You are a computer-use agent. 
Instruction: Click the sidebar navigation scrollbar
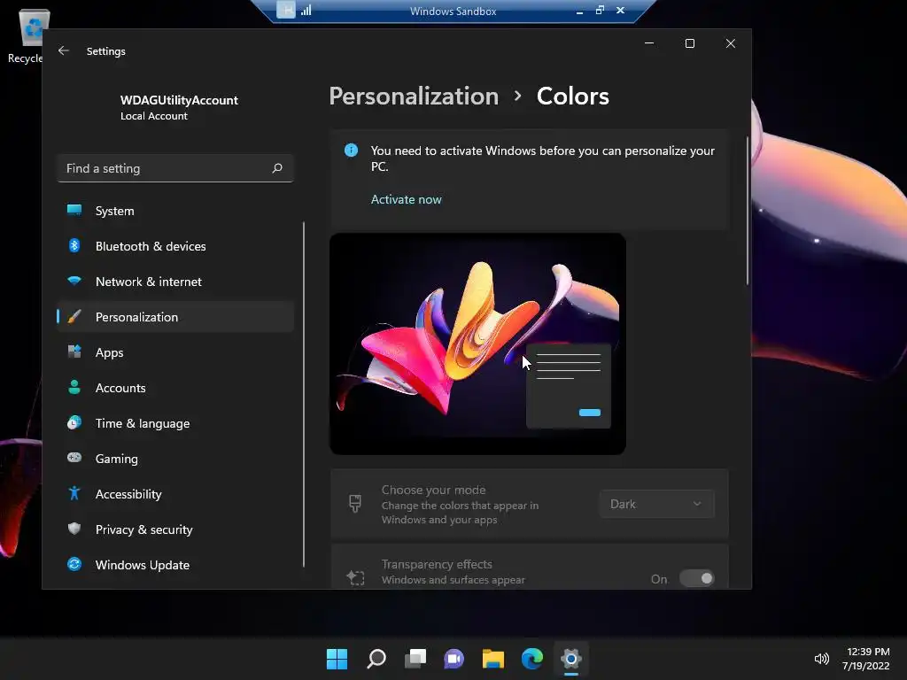[x=304, y=394]
